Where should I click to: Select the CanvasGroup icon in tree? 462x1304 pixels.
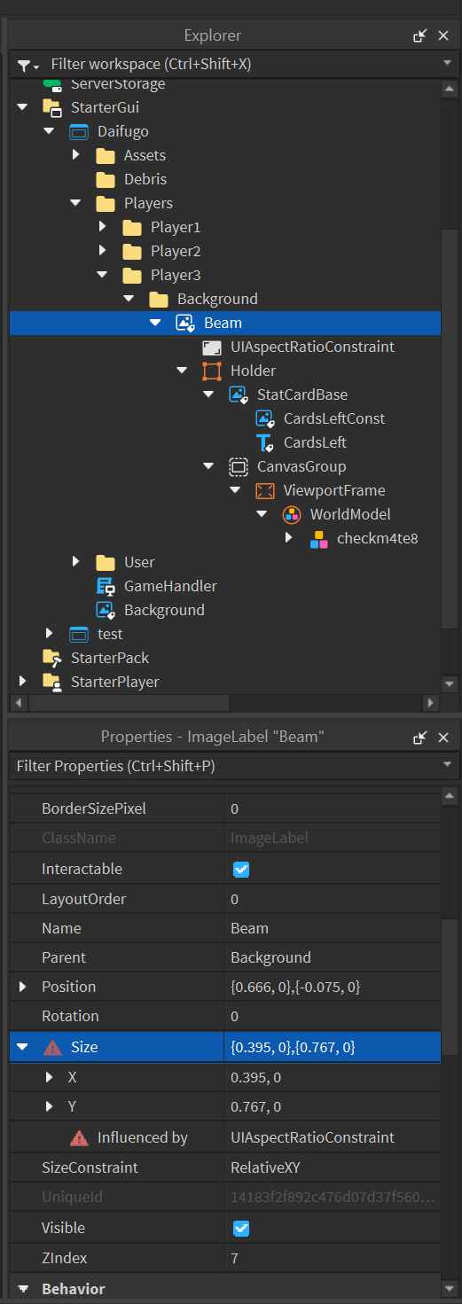pyautogui.click(x=239, y=466)
